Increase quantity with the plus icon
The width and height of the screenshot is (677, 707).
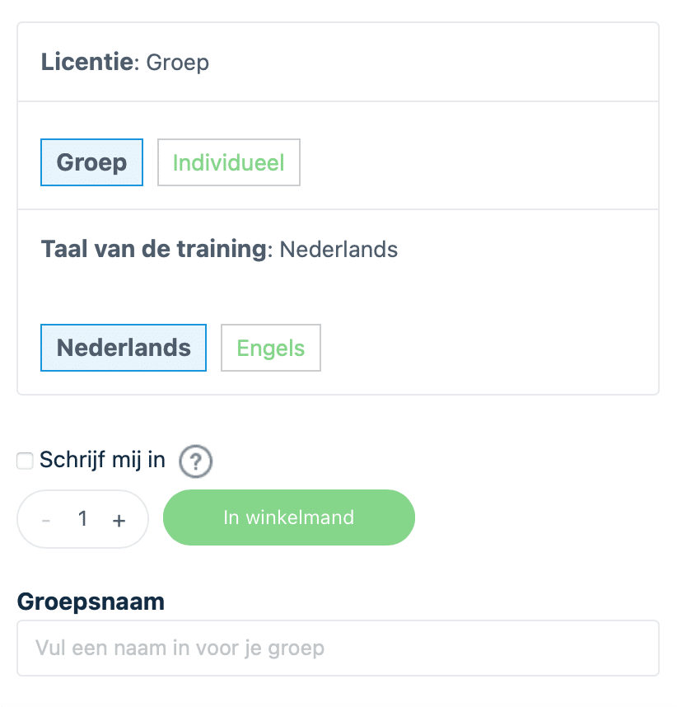119,520
